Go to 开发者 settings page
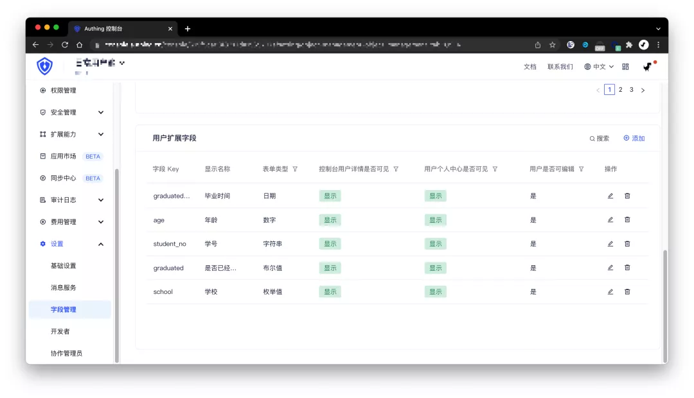Viewport: 694px width, 398px height. (x=60, y=331)
